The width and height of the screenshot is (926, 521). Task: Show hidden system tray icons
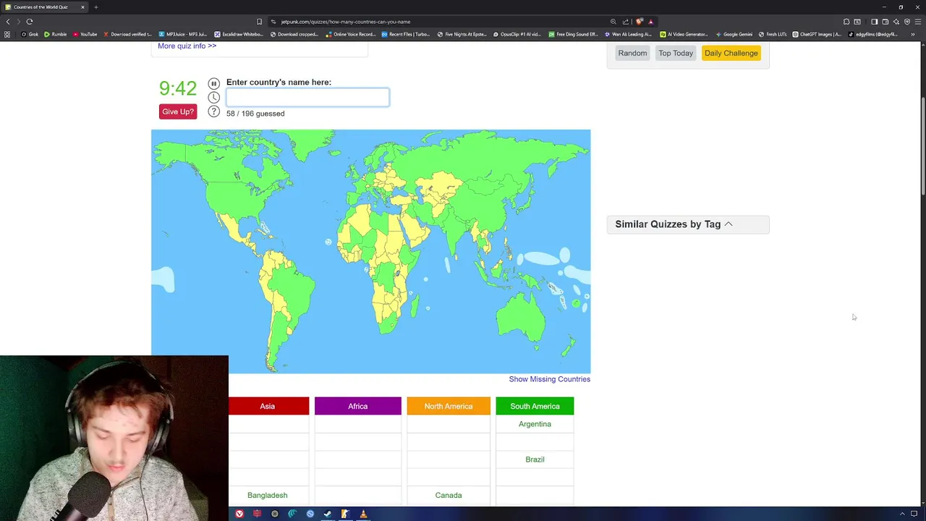click(x=901, y=514)
